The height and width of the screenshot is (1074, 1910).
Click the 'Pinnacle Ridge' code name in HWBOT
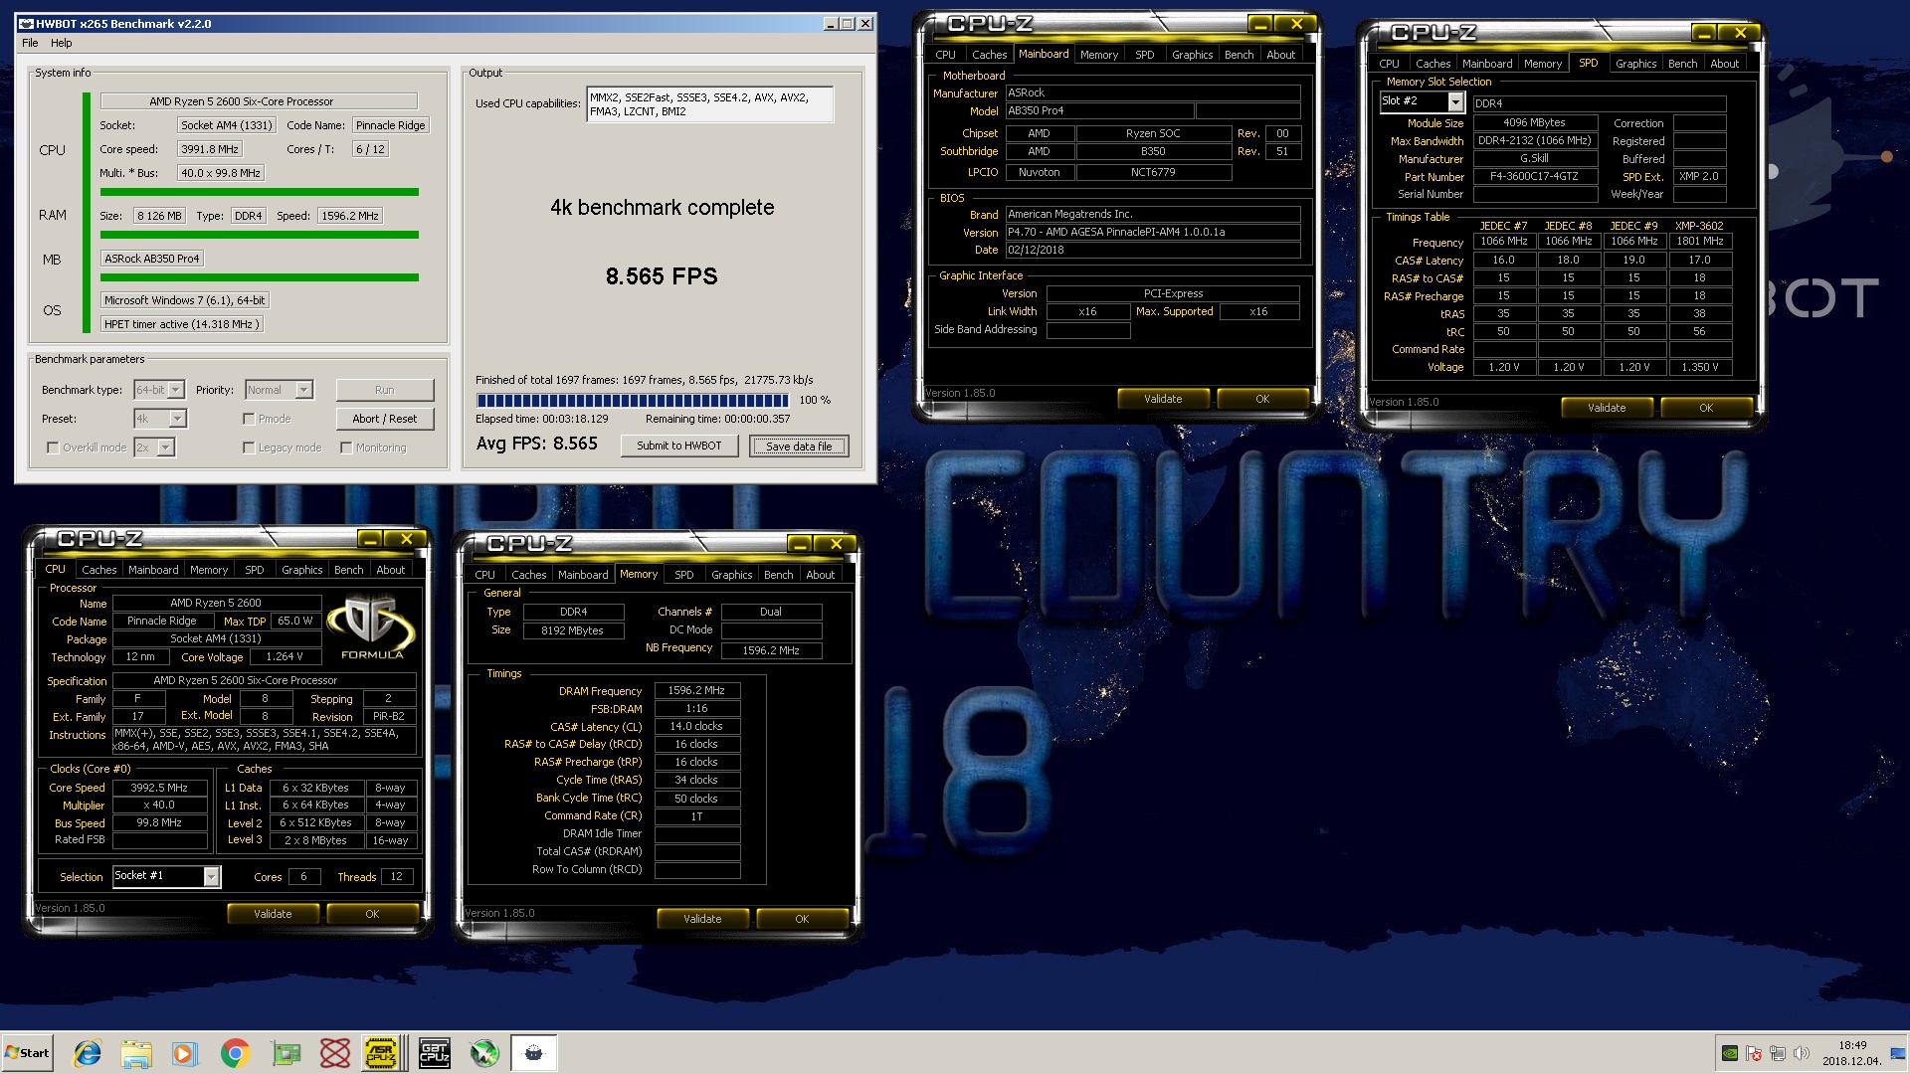point(391,125)
